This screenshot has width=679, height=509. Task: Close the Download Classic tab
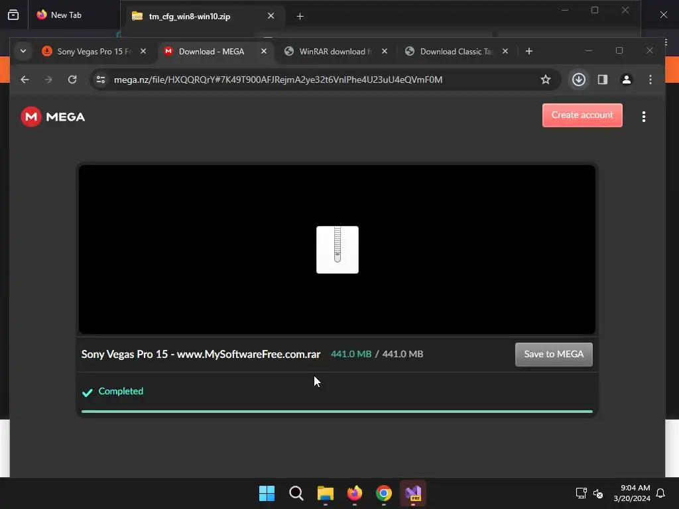505,51
